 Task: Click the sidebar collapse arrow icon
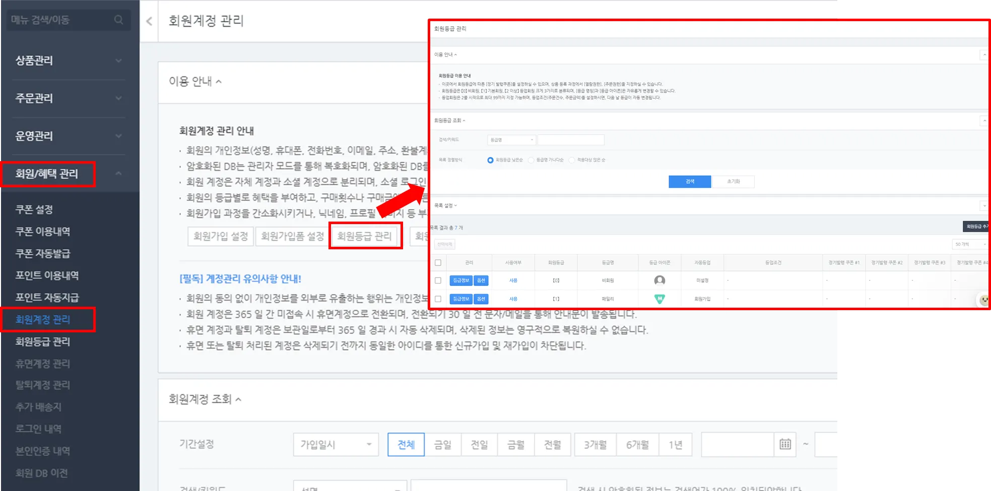tap(149, 21)
